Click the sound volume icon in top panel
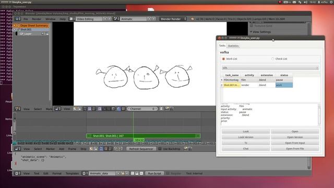This screenshot has width=334, height=188. (305, 2)
